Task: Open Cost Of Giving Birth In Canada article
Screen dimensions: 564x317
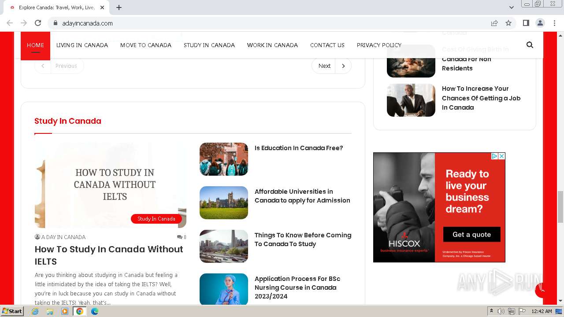Action: (x=475, y=59)
